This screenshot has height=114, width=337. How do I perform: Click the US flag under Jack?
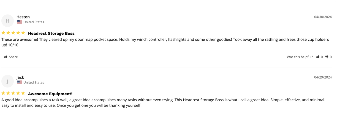[x=19, y=82]
